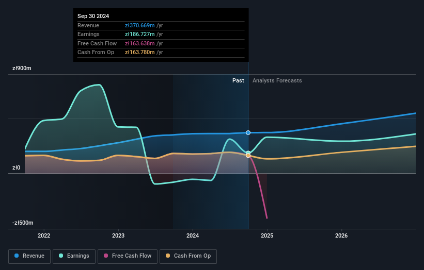This screenshot has width=424, height=270.
Task: Click the zł186.727m earnings value
Action: click(140, 34)
